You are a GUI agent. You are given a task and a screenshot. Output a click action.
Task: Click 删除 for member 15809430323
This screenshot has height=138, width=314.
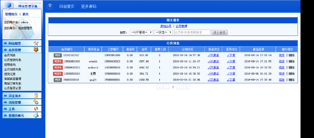click(292, 68)
